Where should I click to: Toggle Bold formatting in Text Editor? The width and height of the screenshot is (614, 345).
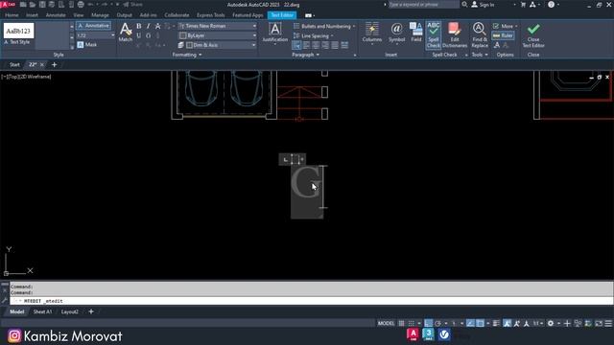tap(138, 26)
